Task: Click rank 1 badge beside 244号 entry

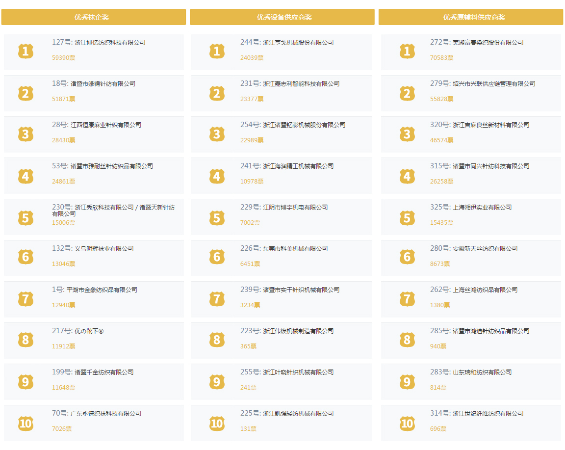Action: tap(217, 51)
